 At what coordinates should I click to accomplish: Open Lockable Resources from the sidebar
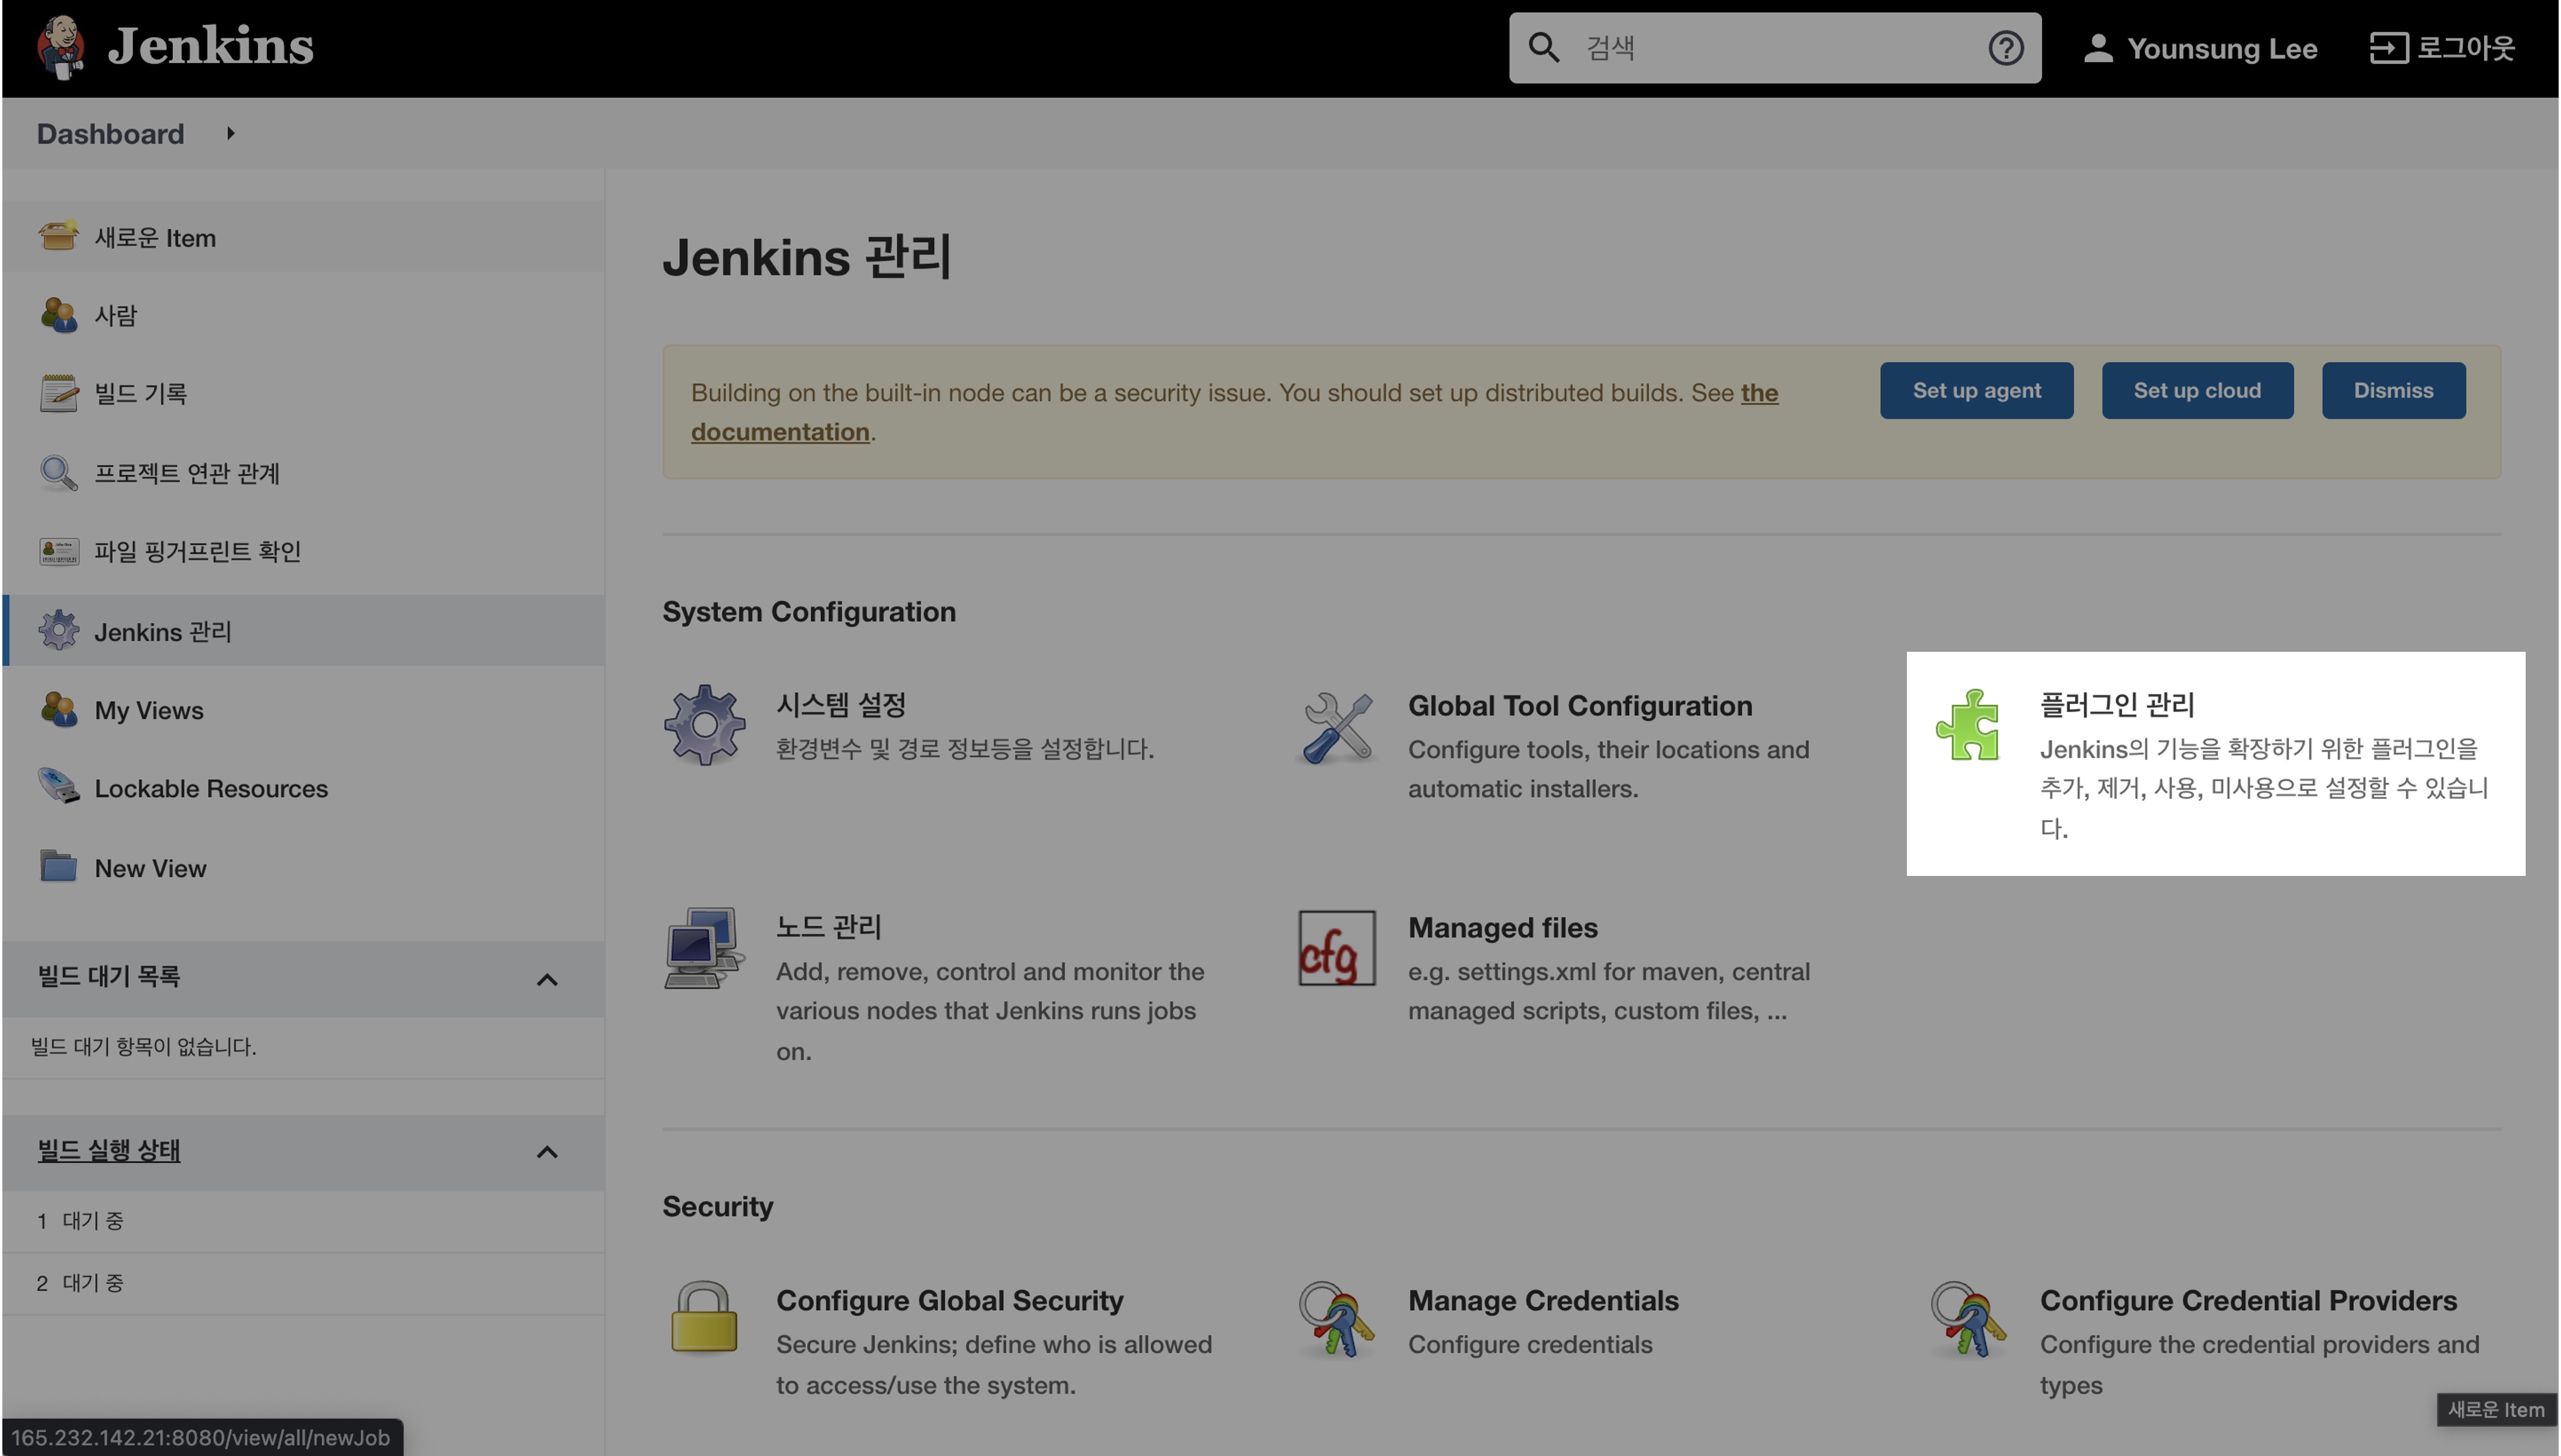210,789
